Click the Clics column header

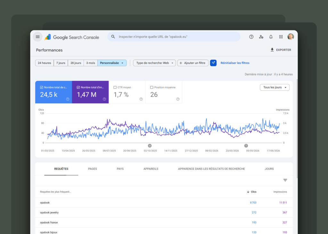point(254,192)
